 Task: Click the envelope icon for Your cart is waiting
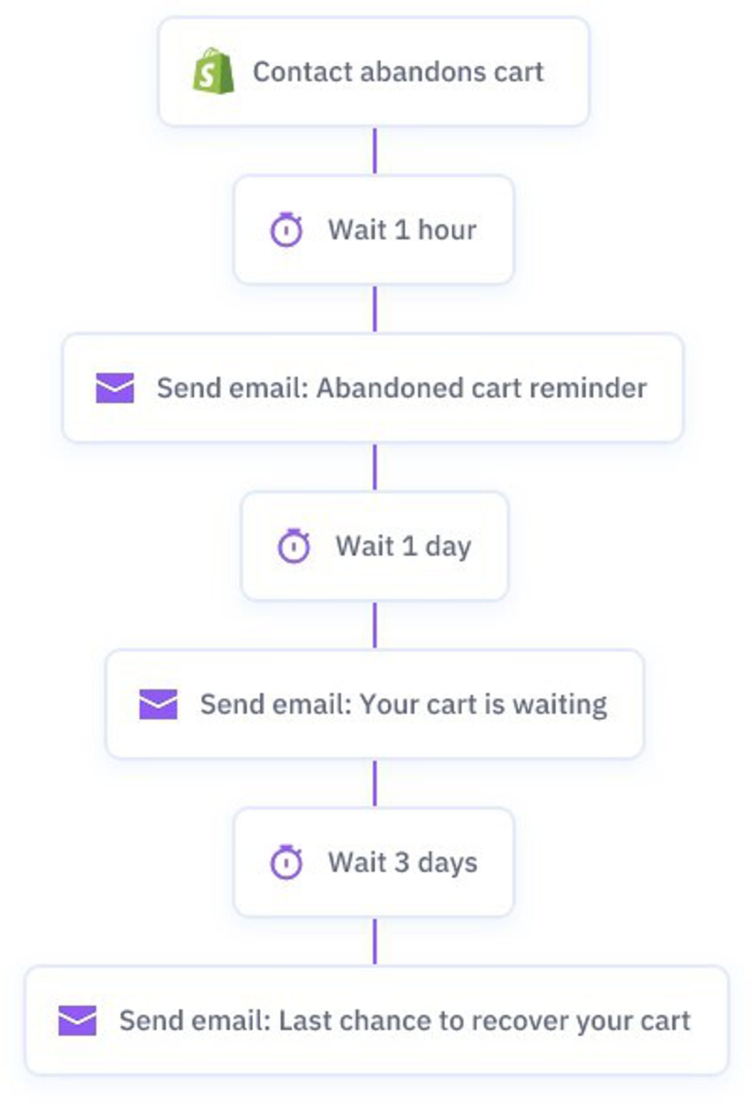coord(158,704)
